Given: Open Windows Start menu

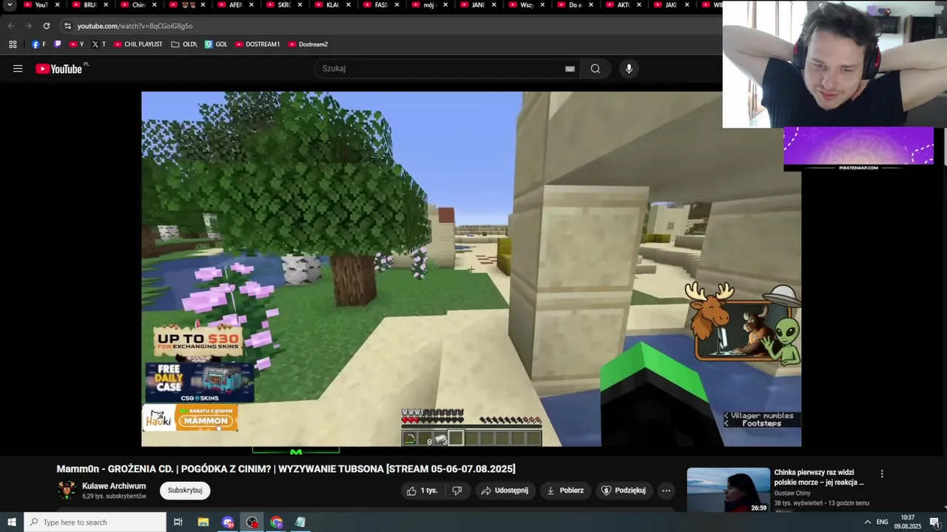Looking at the screenshot, I should [x=12, y=522].
